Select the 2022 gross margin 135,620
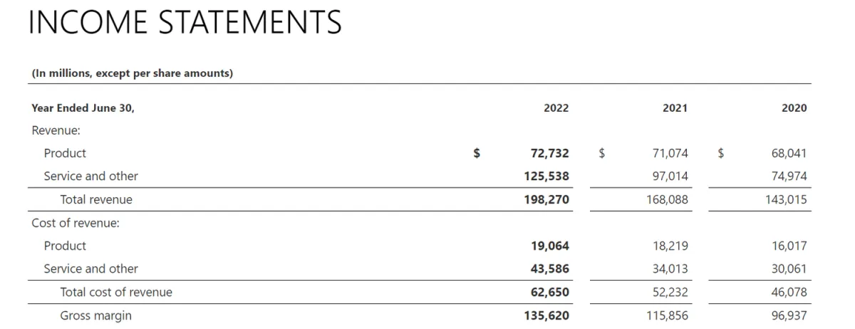 (x=546, y=315)
